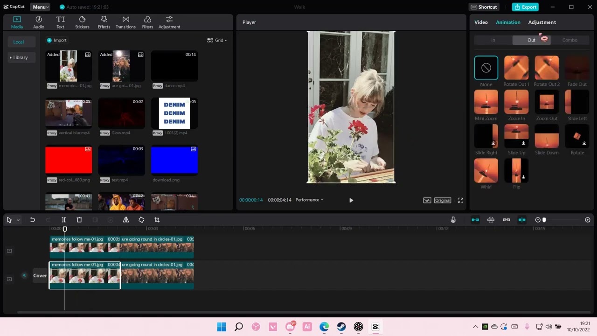Apply the Whirl animation
The image size is (597, 336).
tap(486, 170)
